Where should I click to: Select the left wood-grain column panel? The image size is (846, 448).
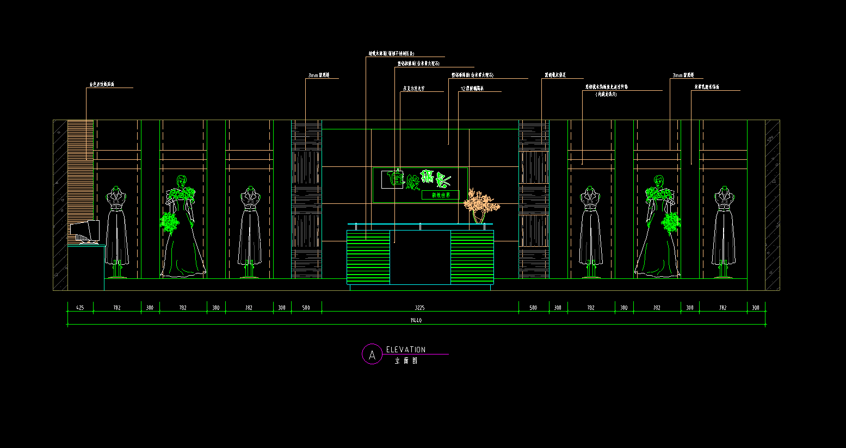pos(306,200)
